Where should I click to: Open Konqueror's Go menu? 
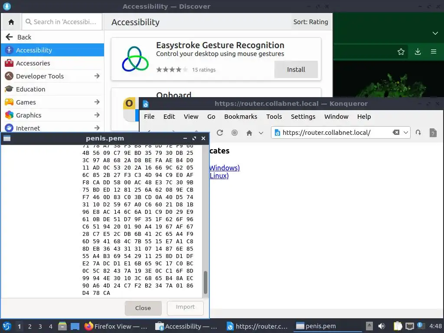tap(211, 117)
